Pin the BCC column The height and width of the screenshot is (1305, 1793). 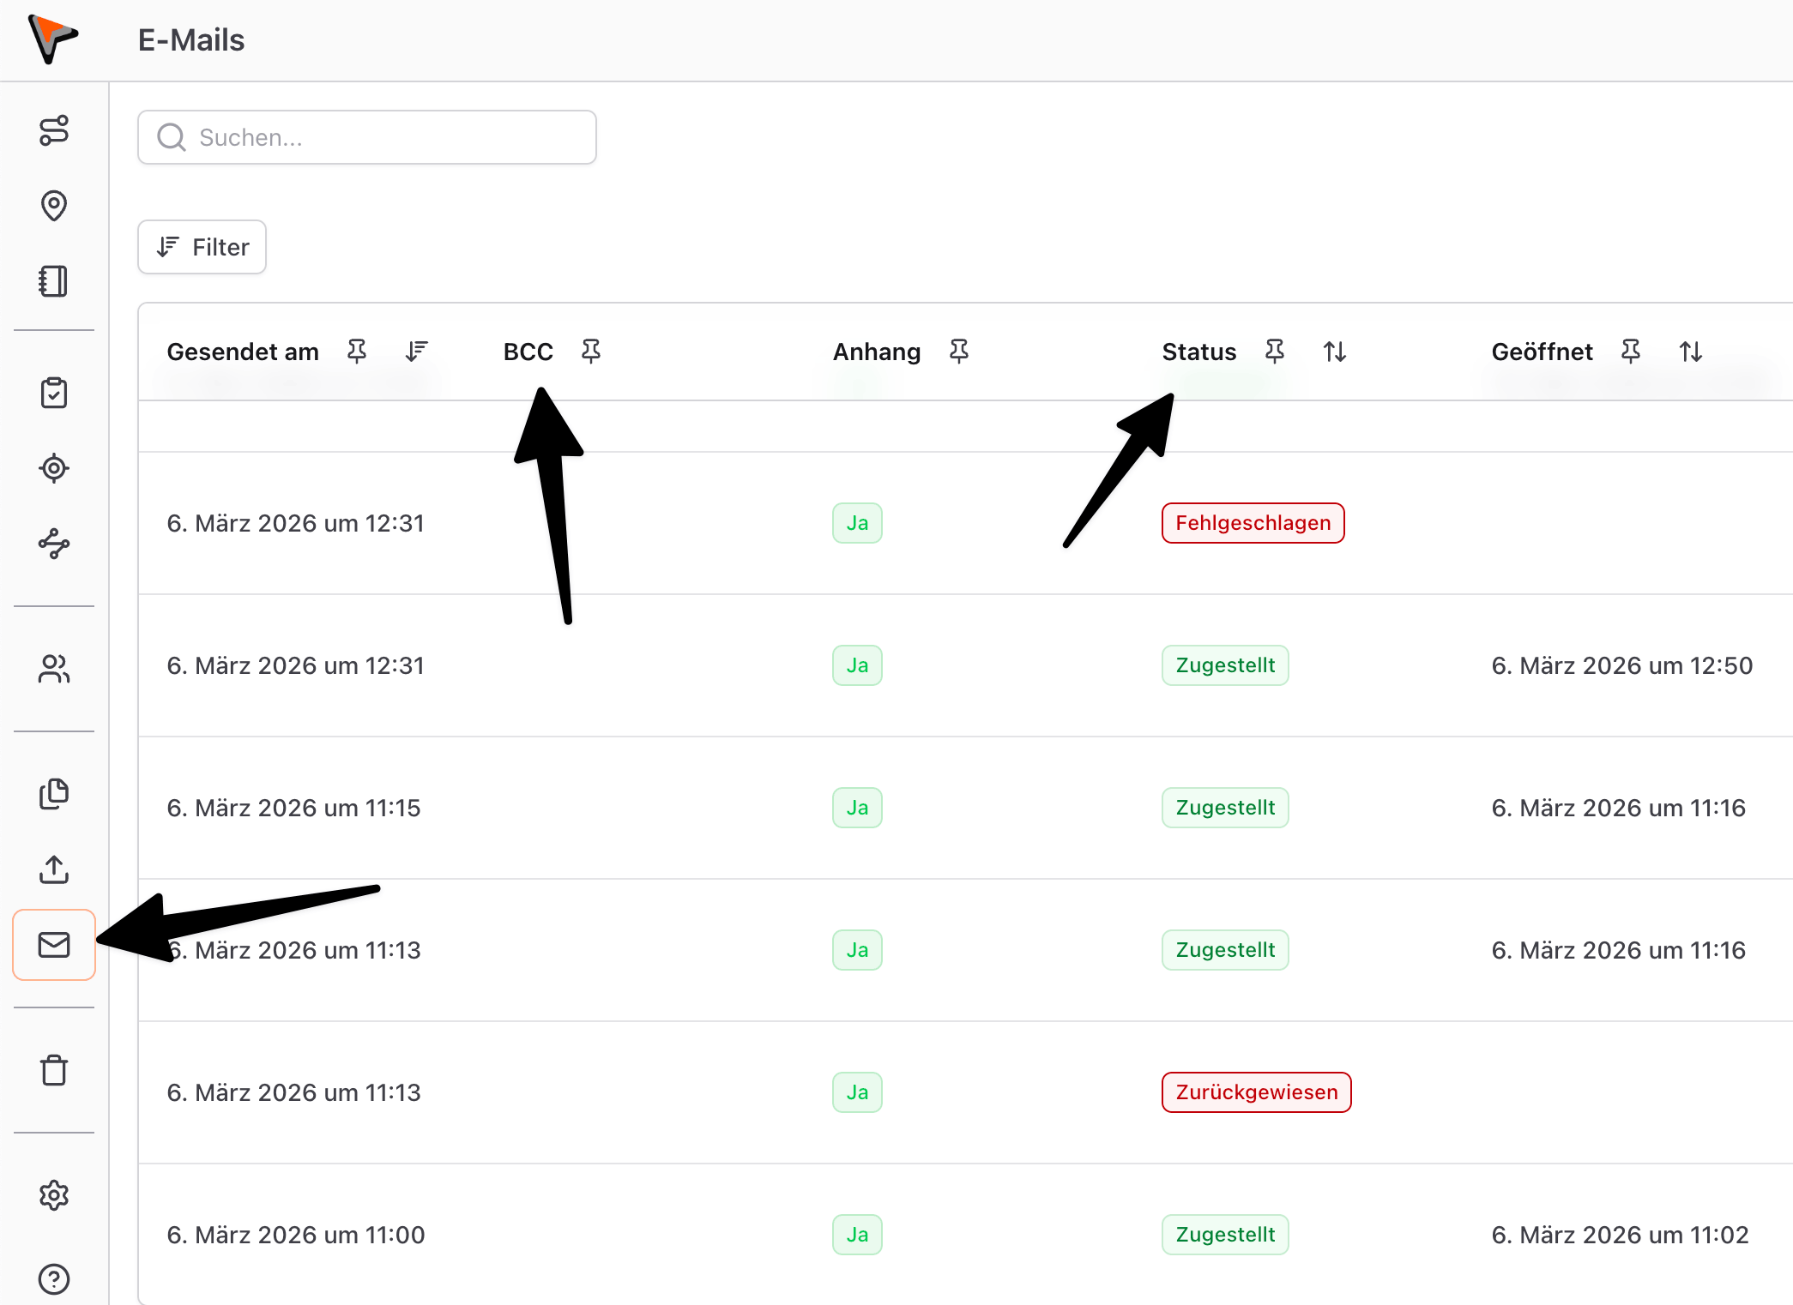point(591,351)
